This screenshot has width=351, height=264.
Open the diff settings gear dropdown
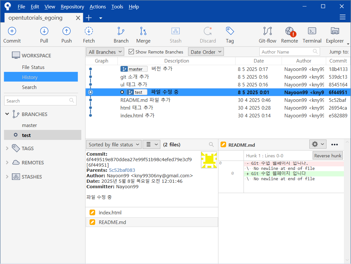pyautogui.click(x=318, y=144)
